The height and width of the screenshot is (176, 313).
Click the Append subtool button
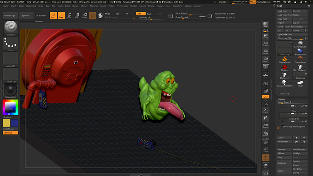point(300,161)
